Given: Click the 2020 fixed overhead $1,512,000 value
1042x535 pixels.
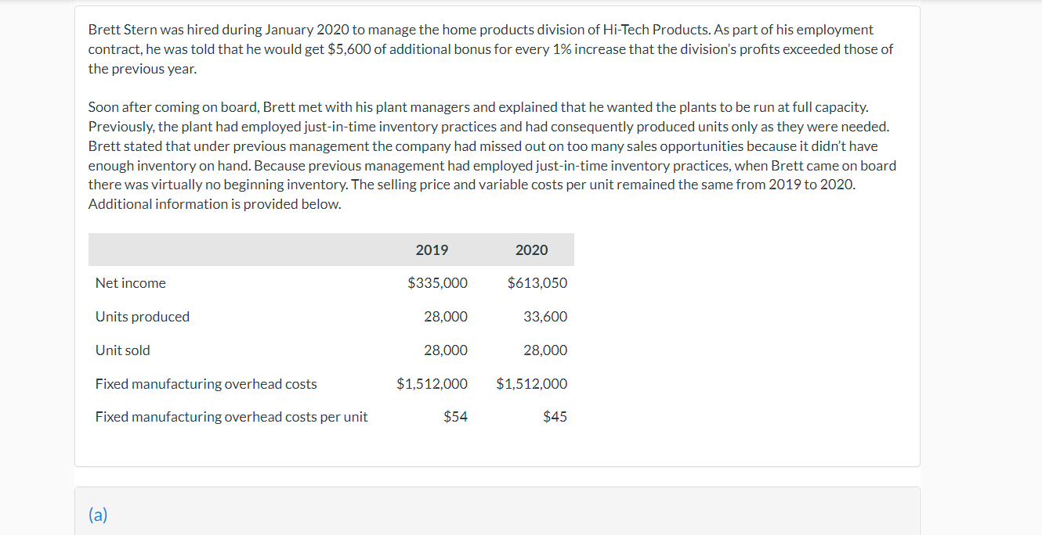Looking at the screenshot, I should (532, 384).
